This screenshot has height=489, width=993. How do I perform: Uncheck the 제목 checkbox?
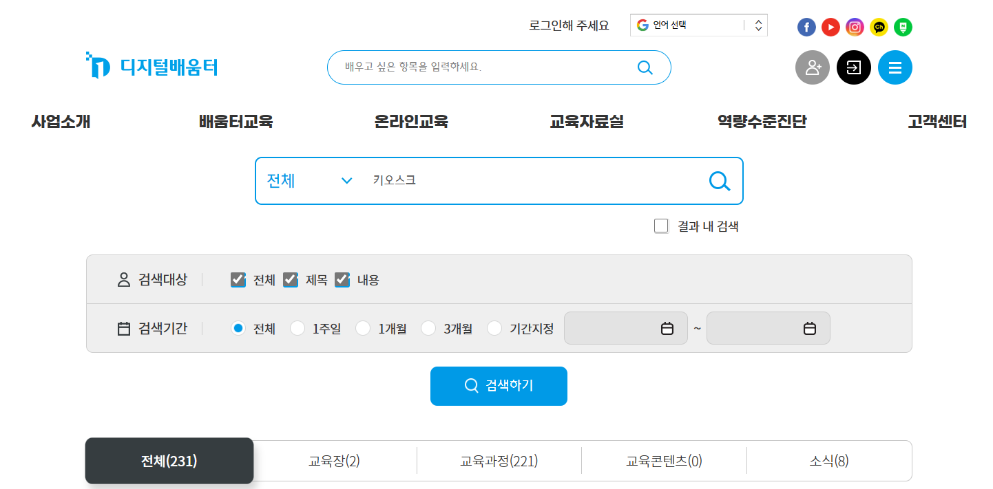click(290, 280)
